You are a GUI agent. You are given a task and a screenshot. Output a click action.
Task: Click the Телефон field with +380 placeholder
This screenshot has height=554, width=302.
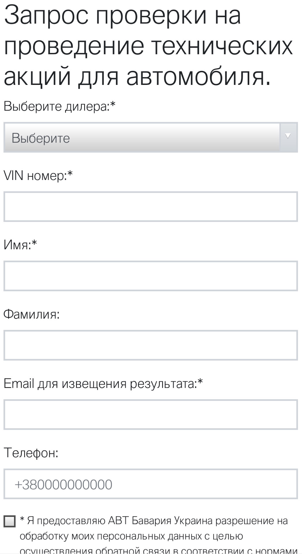150,484
